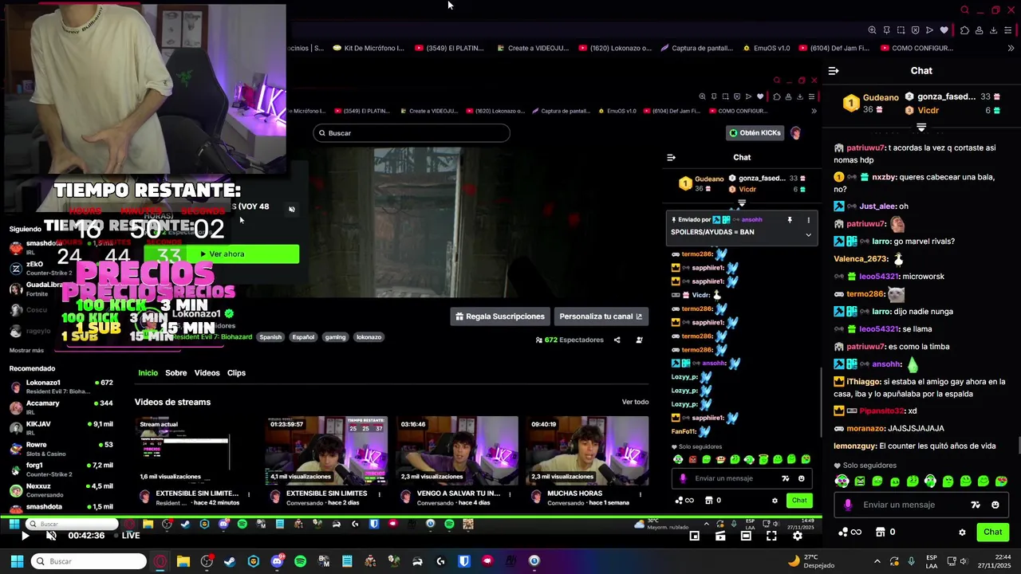1021x574 pixels.
Task: Open the browser account profile icon
Action: point(979,30)
